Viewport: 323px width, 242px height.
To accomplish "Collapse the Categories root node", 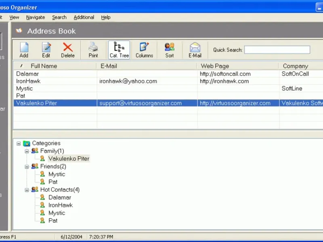I will pyautogui.click(x=19, y=144).
